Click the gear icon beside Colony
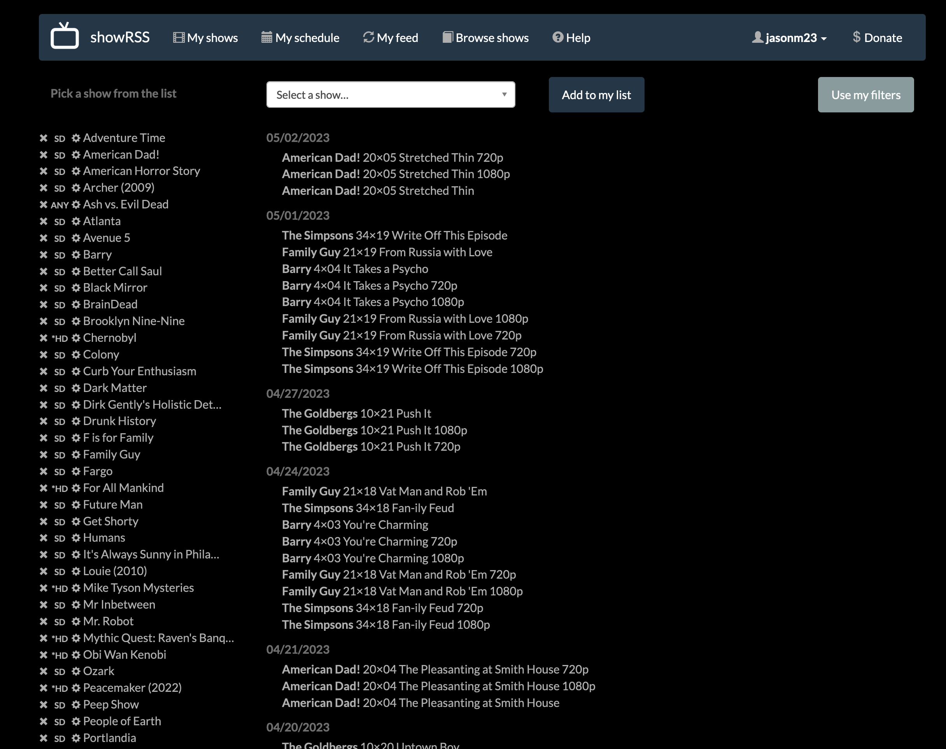Image resolution: width=946 pixels, height=749 pixels. tap(76, 355)
